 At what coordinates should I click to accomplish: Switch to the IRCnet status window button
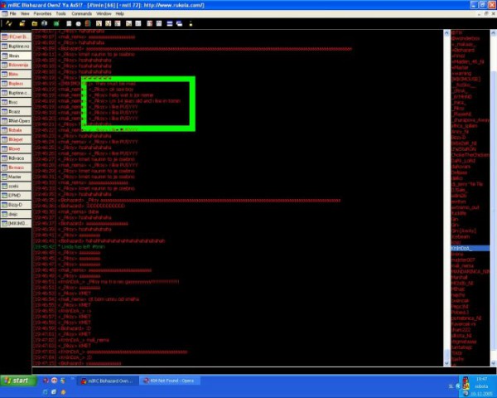point(16,36)
